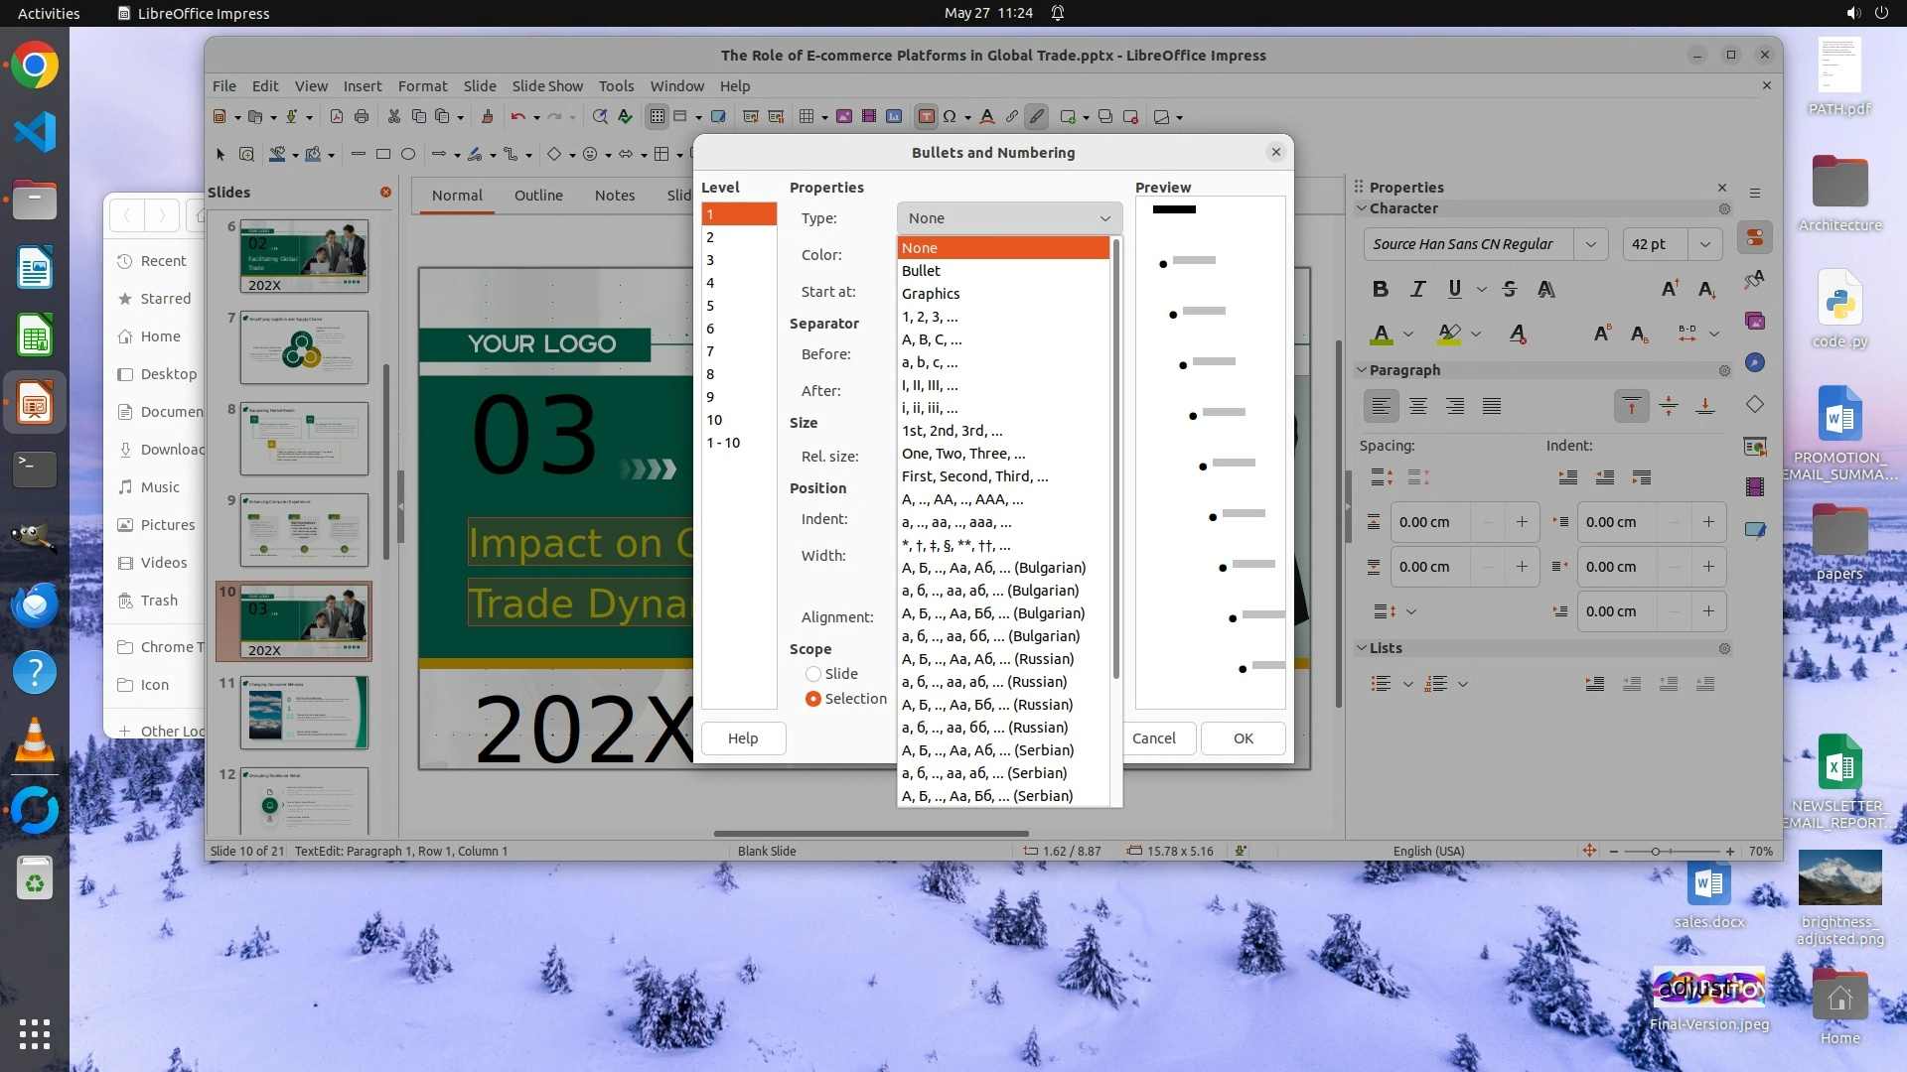The image size is (1907, 1072).
Task: Click the Italic formatting icon
Action: tap(1417, 289)
